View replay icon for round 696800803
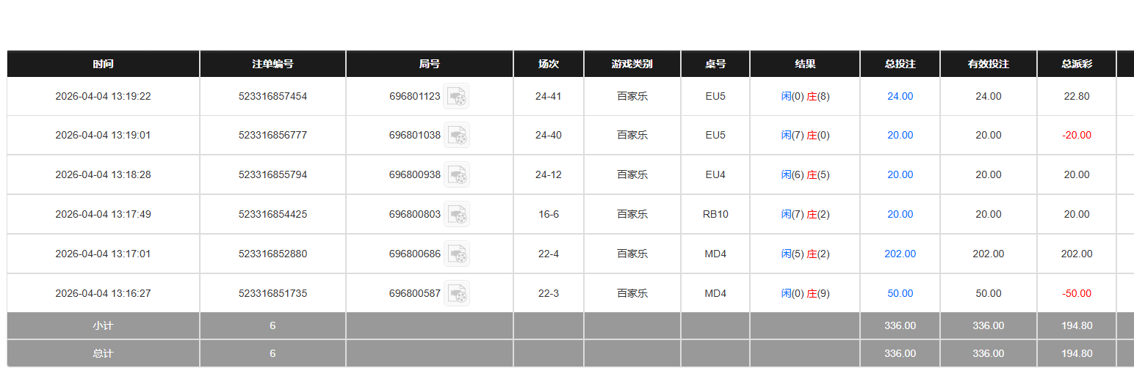 pyautogui.click(x=457, y=215)
